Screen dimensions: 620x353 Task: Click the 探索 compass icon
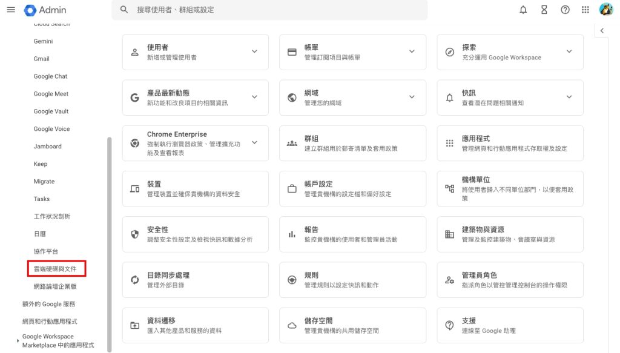(450, 52)
